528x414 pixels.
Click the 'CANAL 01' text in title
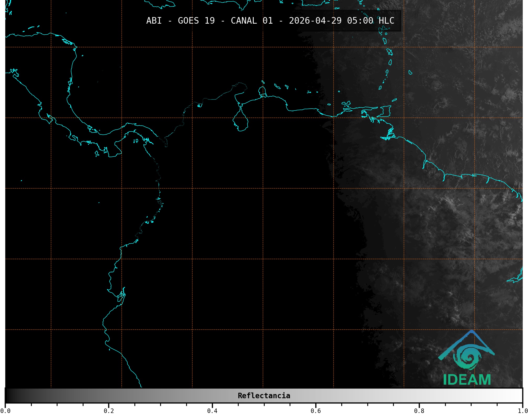coord(252,21)
